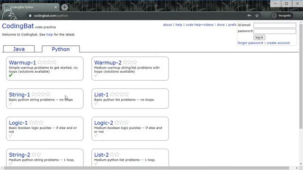Image resolution: width=303 pixels, height=170 pixels.
Task: Open the help link in top navigation
Action: (179, 25)
